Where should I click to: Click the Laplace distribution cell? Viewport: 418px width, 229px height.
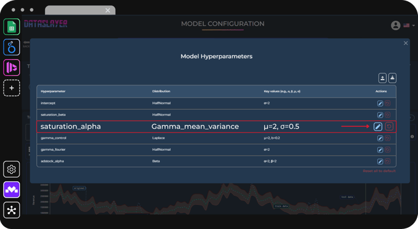[159, 138]
